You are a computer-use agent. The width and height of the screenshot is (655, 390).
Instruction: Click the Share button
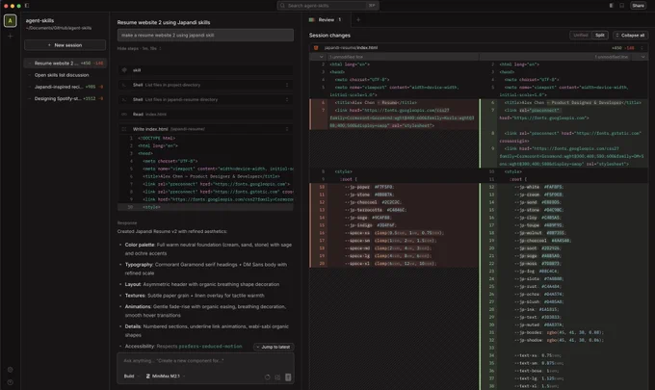638,6
